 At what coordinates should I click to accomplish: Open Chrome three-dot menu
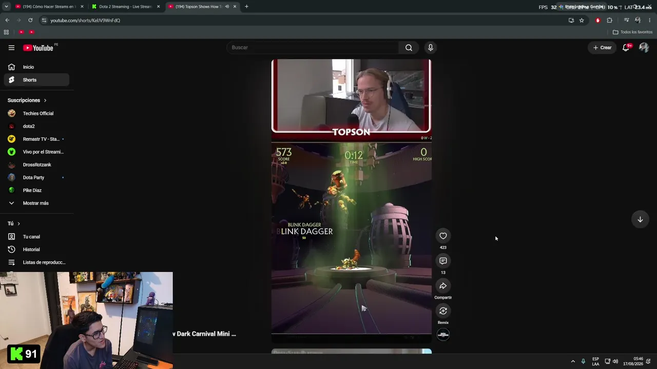click(650, 20)
